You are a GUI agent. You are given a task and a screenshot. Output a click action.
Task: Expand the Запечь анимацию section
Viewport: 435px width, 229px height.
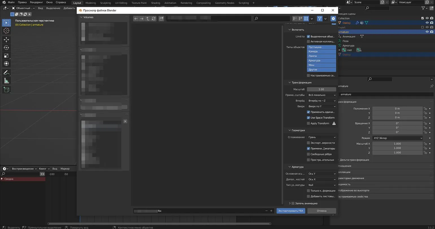pos(290,203)
